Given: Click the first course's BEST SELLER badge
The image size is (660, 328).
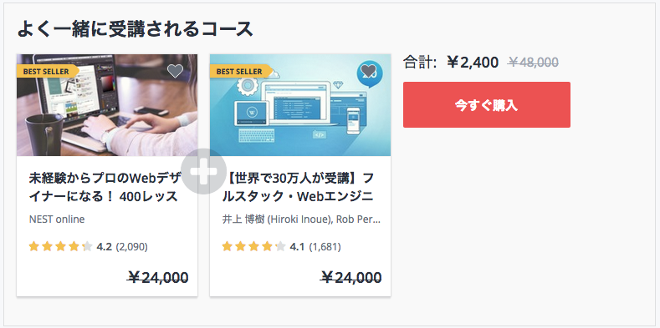Looking at the screenshot, I should click(x=48, y=72).
